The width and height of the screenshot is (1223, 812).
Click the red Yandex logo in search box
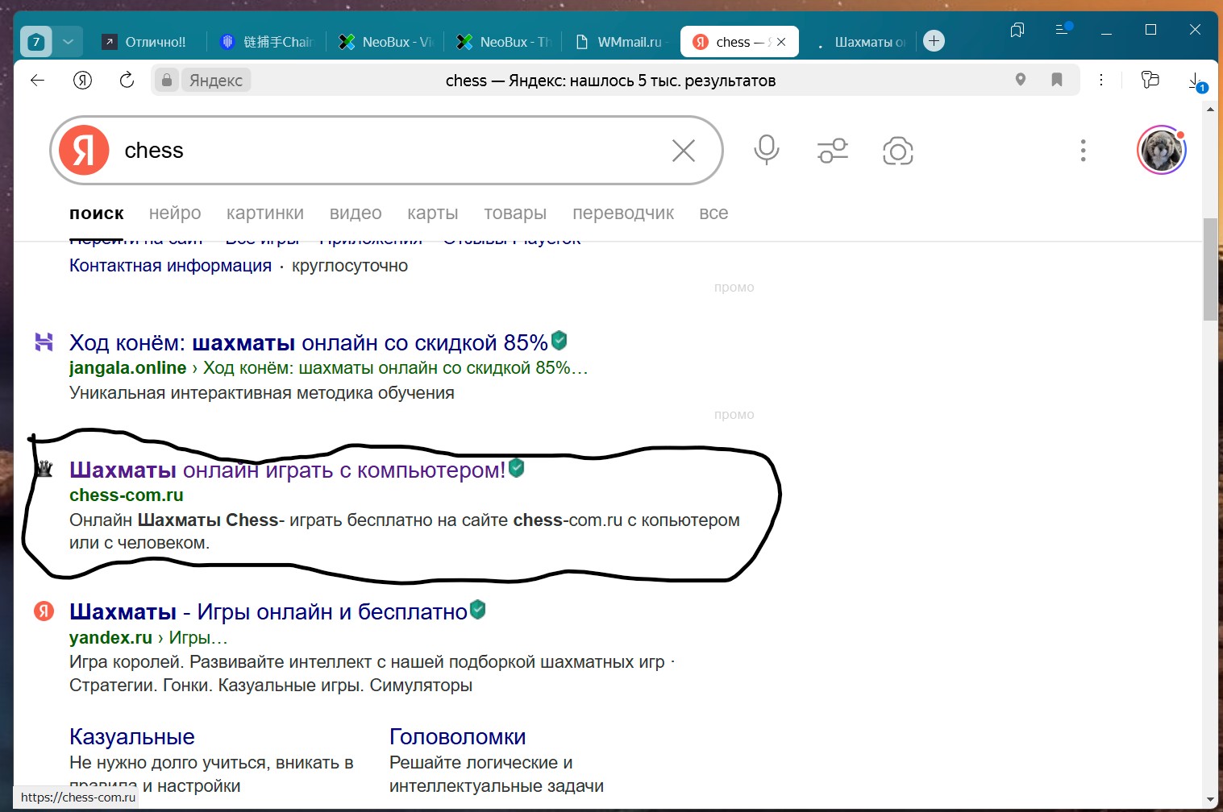pos(84,151)
